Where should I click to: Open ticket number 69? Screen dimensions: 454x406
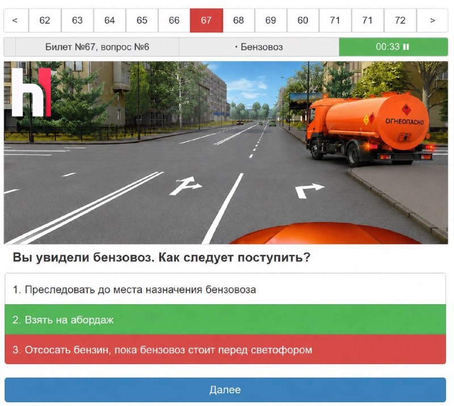point(271,20)
